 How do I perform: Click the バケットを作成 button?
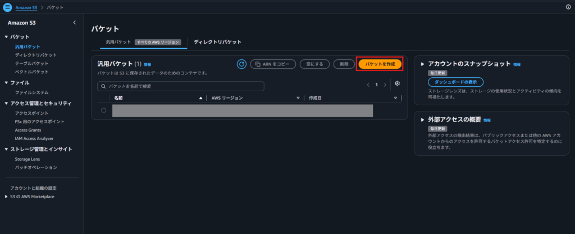(x=380, y=64)
